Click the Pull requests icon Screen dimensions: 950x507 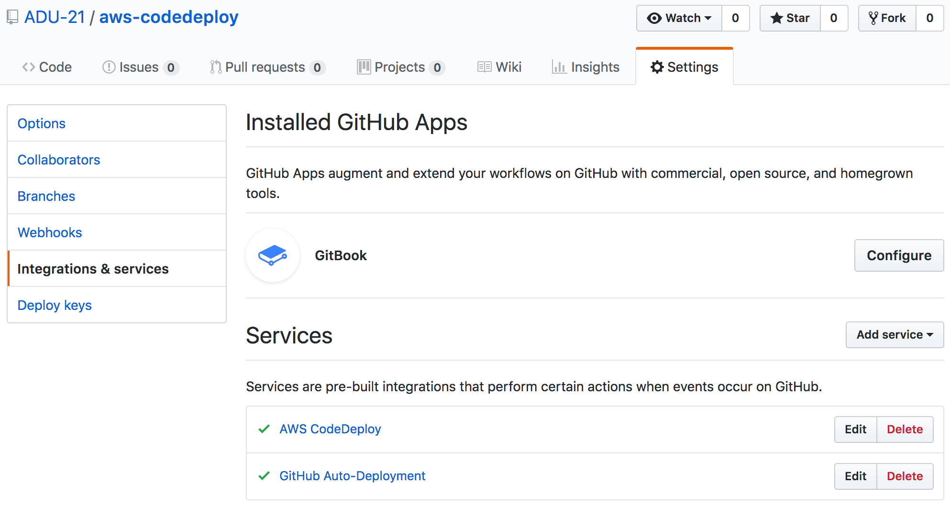[216, 67]
